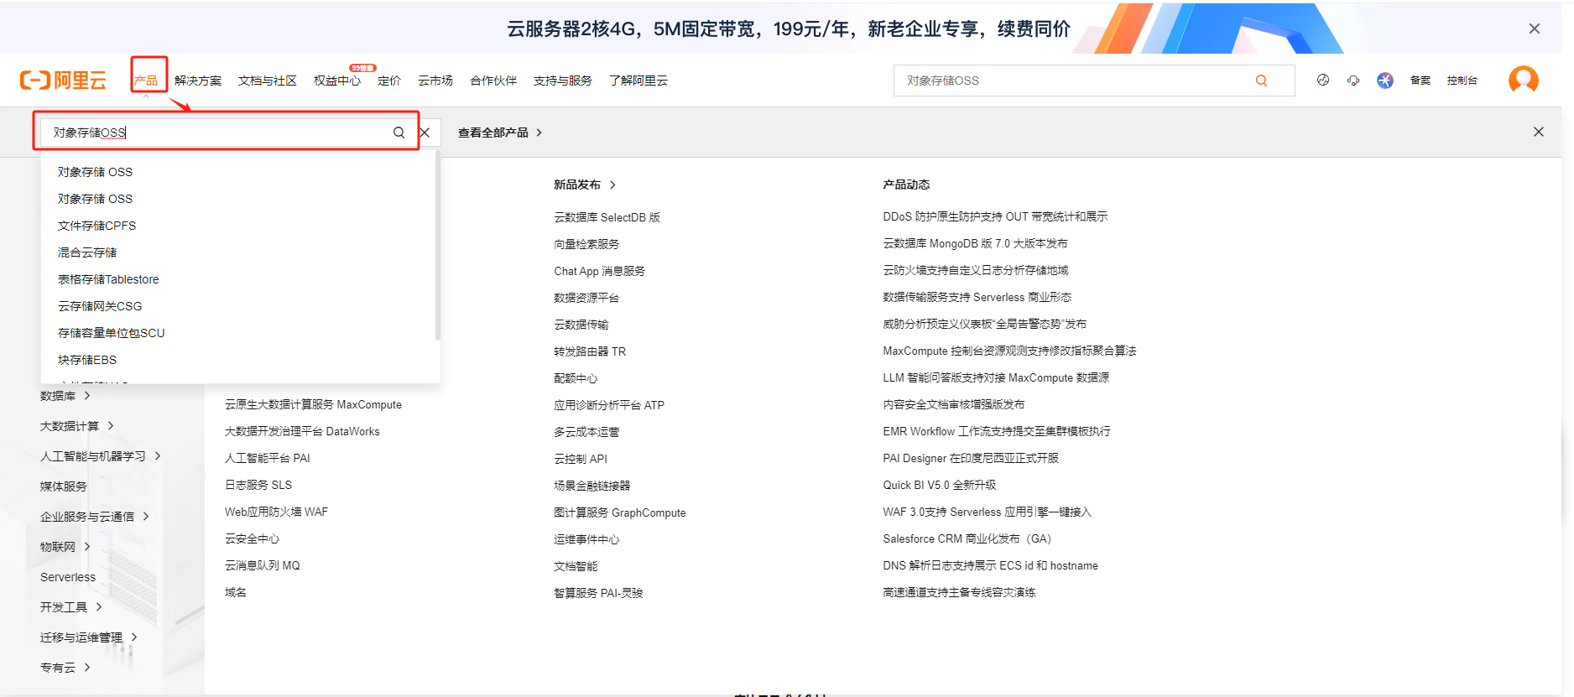Screen dimensions: 1574x697
Task: Open Web应用防火墙 WAF
Action: coord(276,512)
